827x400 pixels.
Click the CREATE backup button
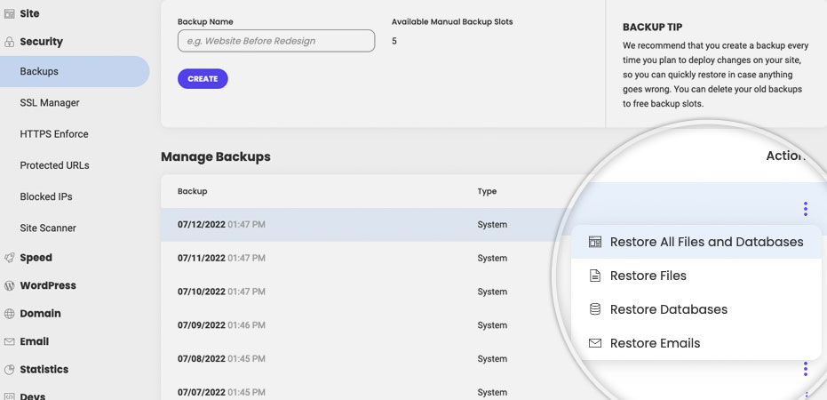(203, 78)
